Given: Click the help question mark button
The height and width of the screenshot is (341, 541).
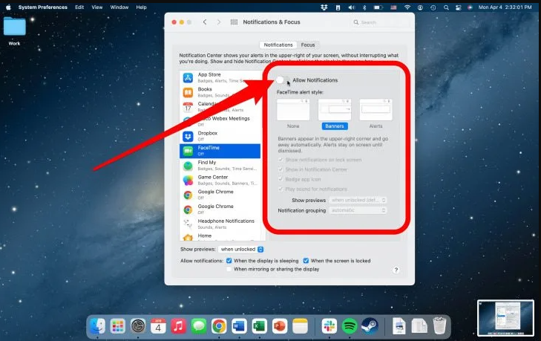Looking at the screenshot, I should click(396, 270).
